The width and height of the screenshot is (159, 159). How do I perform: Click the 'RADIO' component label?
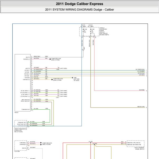16,113
